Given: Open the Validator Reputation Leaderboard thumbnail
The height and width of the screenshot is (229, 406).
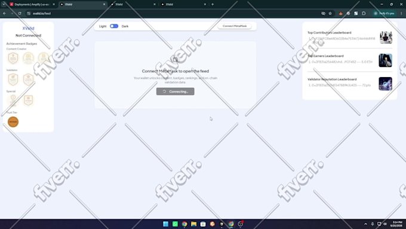Looking at the screenshot, I should 385,84.
